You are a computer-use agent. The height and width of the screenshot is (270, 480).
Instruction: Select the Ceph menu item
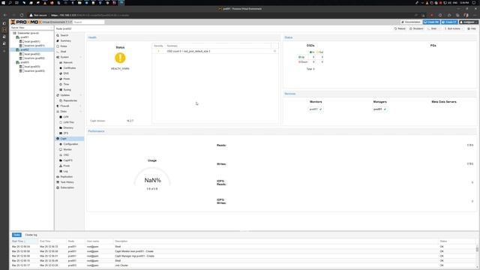coord(70,139)
